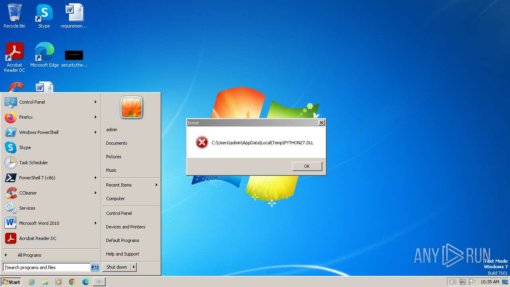The image size is (510, 287).
Task: Click the search magnifier button in Start menu
Action: (95, 267)
